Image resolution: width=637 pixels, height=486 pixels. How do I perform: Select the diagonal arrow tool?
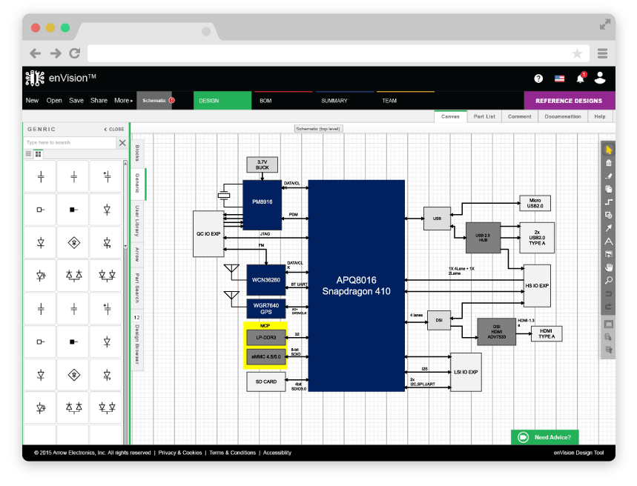tap(608, 228)
